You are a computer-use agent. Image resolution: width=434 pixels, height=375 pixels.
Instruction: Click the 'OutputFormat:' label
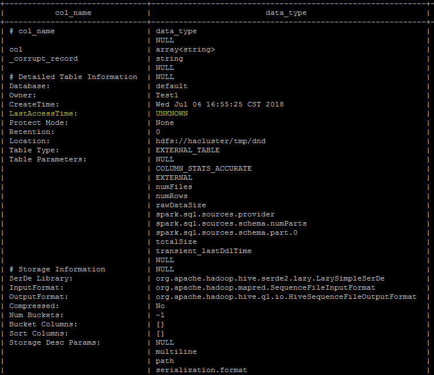click(x=38, y=297)
